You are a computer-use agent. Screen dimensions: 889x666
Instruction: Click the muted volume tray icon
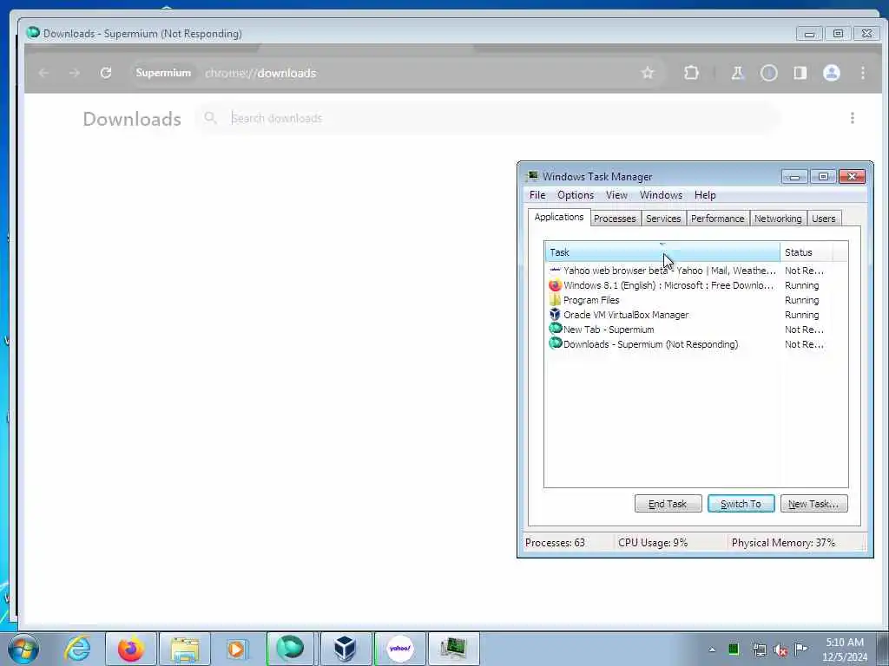point(780,650)
